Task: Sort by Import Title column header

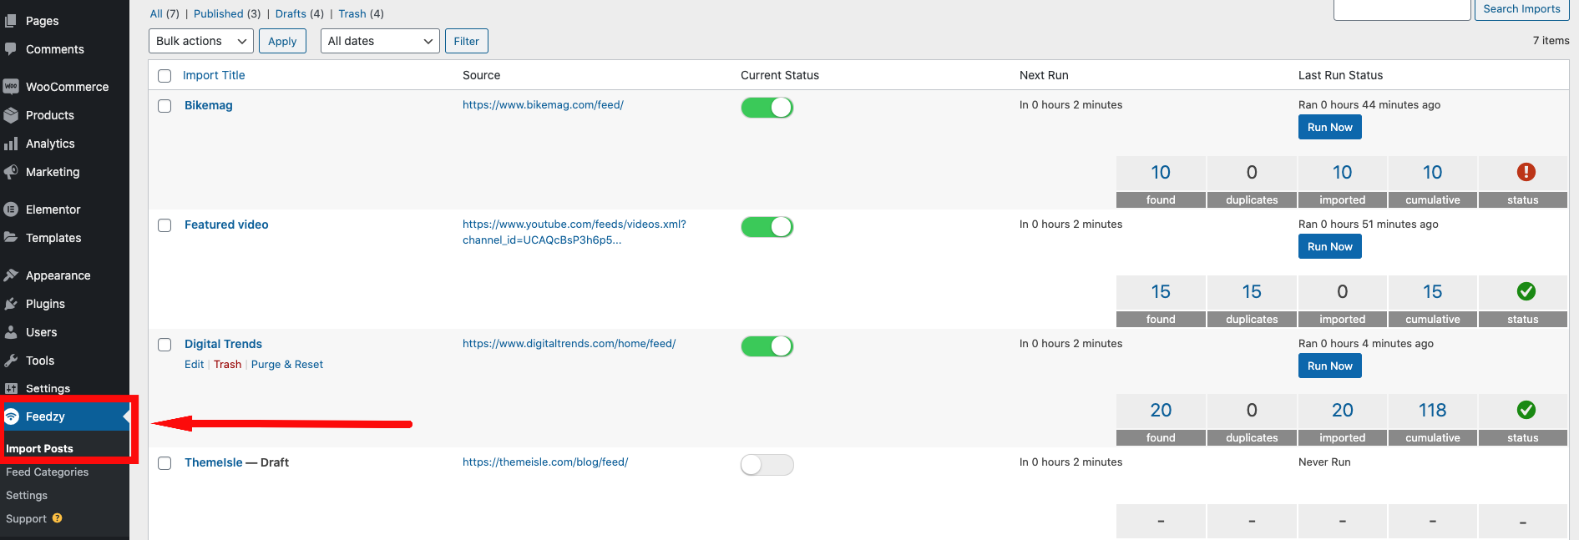Action: click(x=214, y=75)
